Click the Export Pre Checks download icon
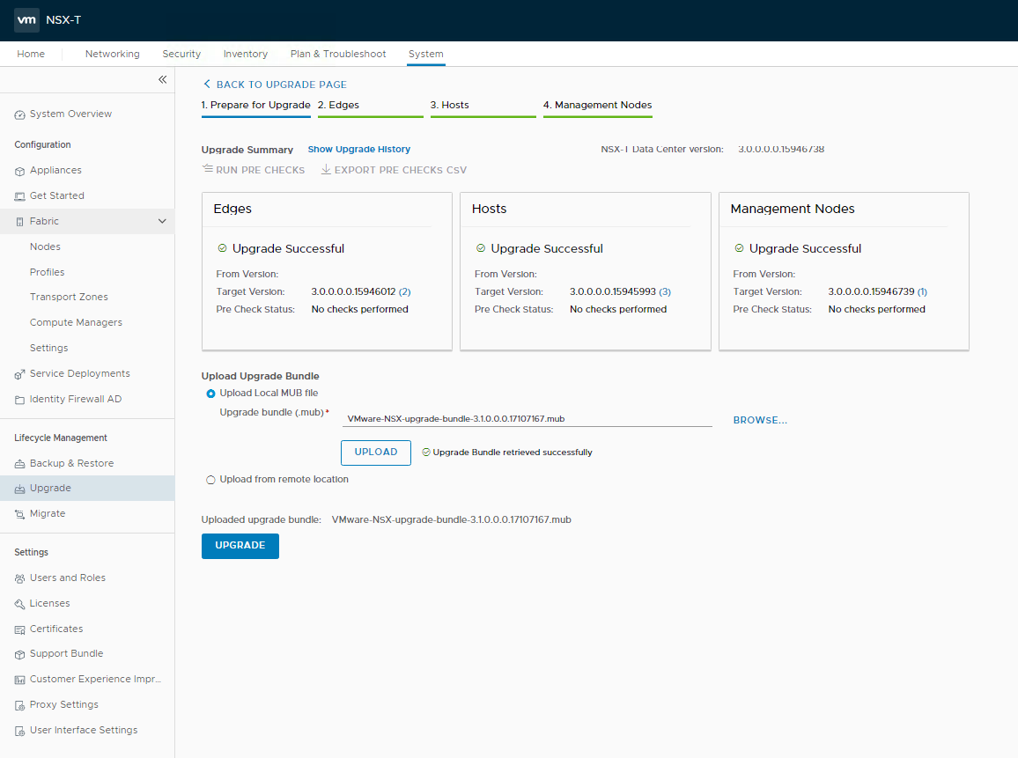 coord(326,169)
